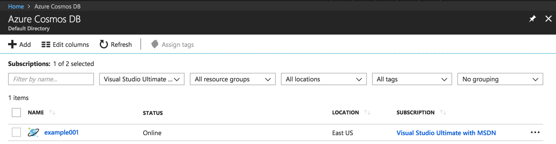556x144 pixels.
Task: Sort by Location column arrows
Action: [x=367, y=112]
